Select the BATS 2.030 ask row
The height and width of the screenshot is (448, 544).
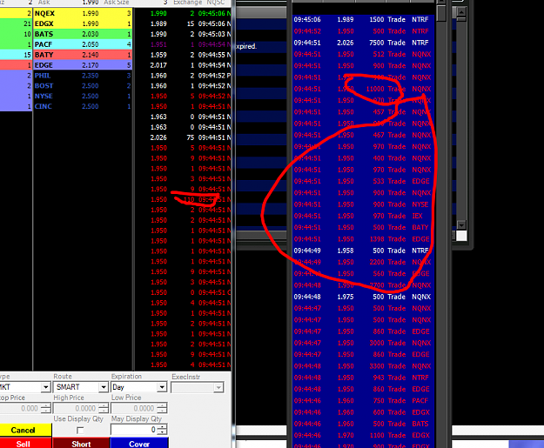click(83, 34)
